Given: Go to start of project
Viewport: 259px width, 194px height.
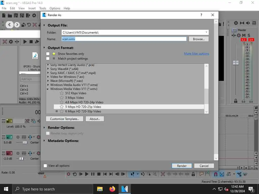Looking at the screenshot, I should coord(105,174).
